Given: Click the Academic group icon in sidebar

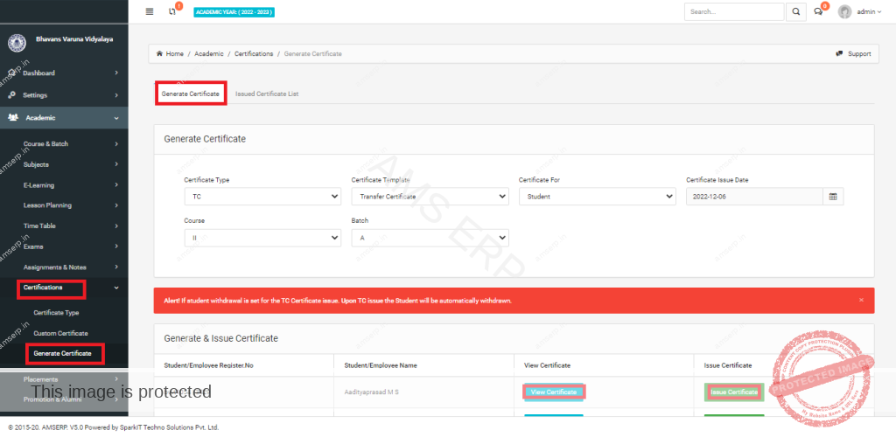Looking at the screenshot, I should click(x=13, y=117).
